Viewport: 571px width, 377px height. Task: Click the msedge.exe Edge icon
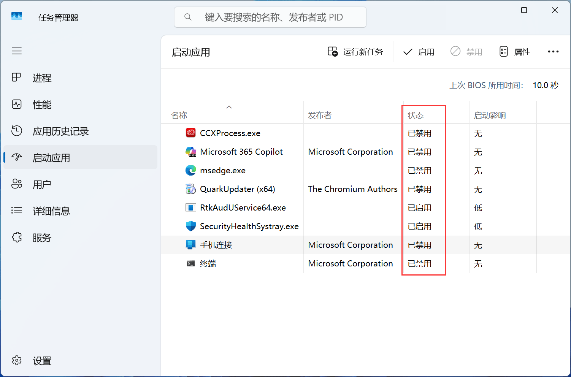(x=190, y=170)
